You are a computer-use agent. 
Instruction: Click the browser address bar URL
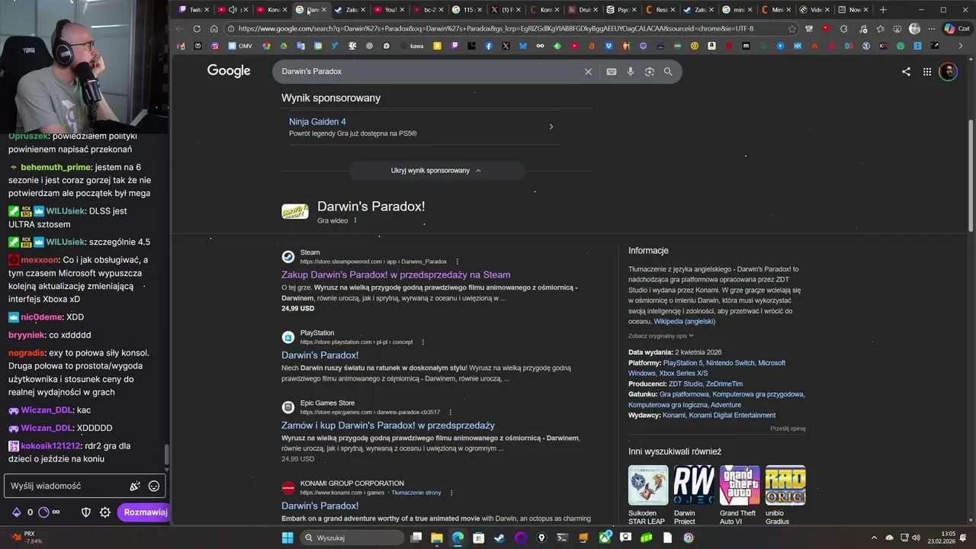(x=496, y=29)
